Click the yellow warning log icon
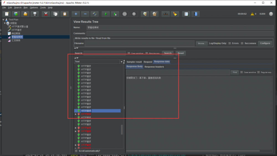277x156 pixels. pos(252,14)
